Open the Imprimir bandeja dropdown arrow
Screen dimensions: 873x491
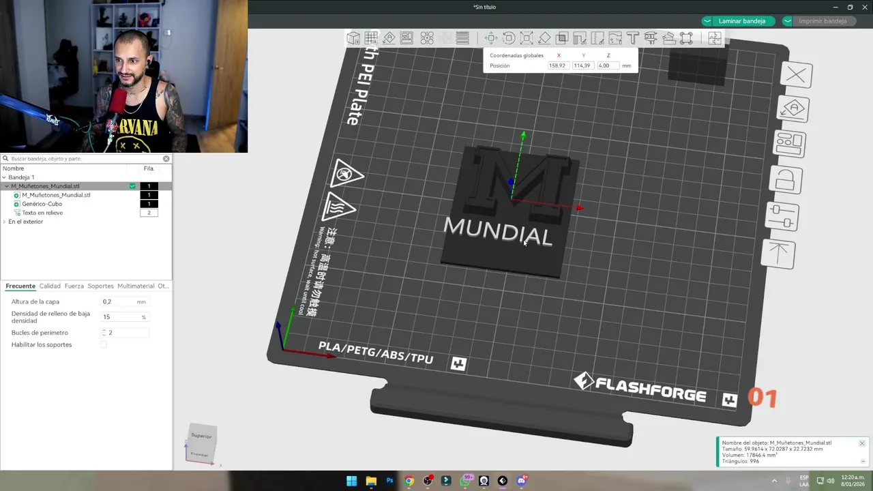[x=788, y=21]
